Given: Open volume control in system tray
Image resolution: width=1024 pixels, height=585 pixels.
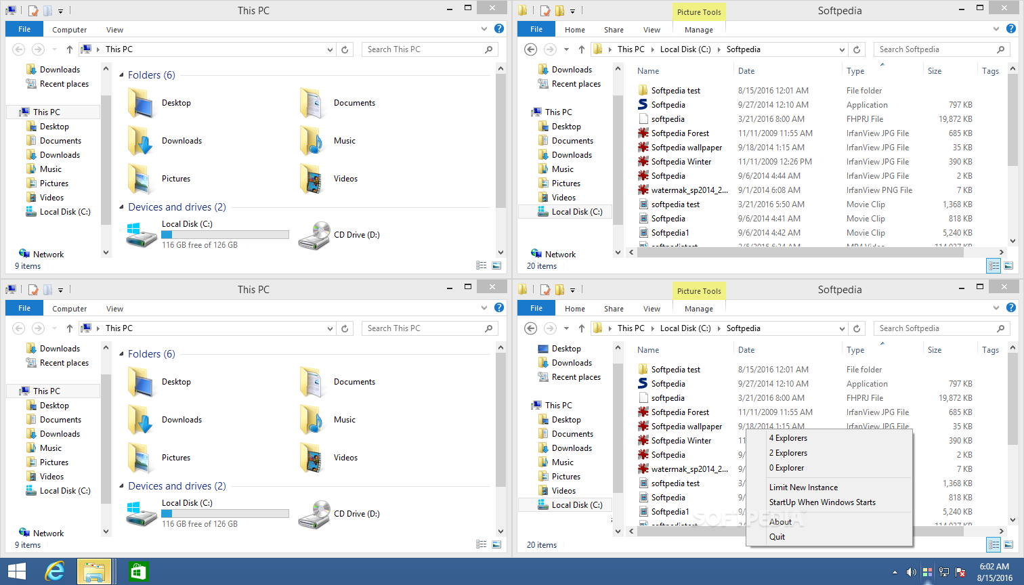Looking at the screenshot, I should point(911,572).
